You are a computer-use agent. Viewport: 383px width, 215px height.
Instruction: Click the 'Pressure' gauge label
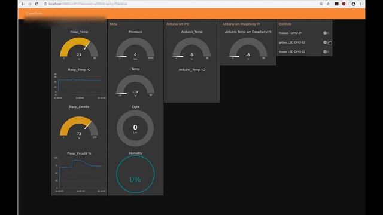135,32
